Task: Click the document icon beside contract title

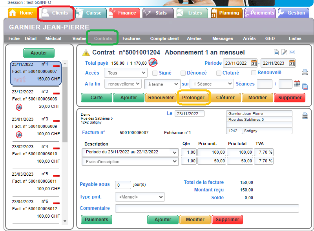Action: pyautogui.click(x=276, y=52)
